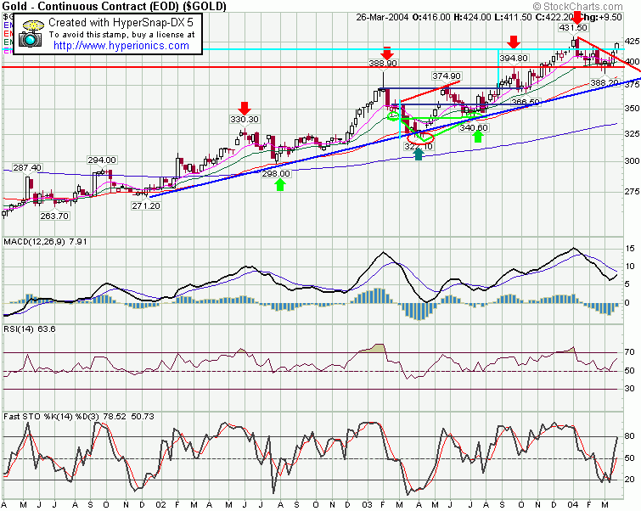Click the price axis value "325"
The image size is (641, 511).
[632, 133]
